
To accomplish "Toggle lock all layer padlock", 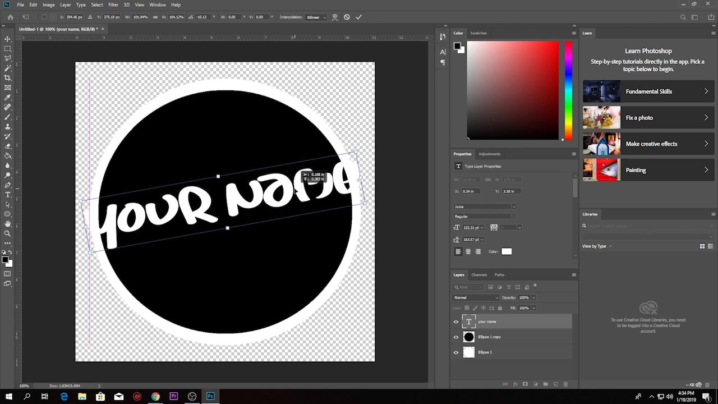I will (x=500, y=308).
